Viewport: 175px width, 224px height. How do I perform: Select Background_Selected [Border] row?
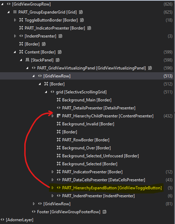(x=87, y=164)
